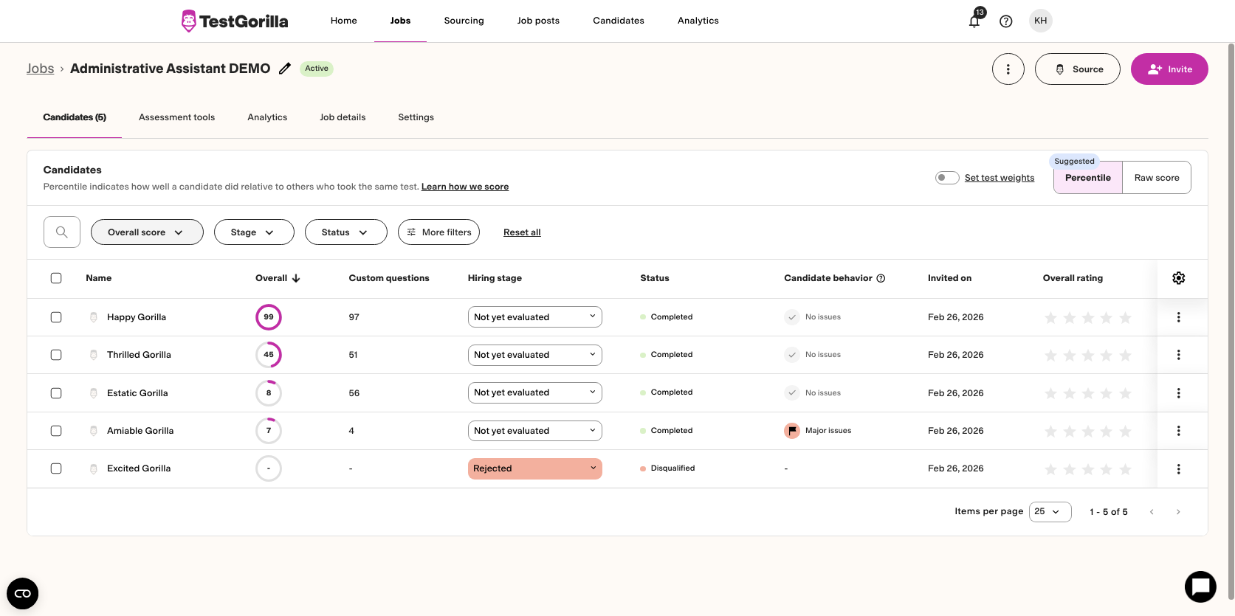The image size is (1235, 616).
Task: Tick the select-all candidates checkbox
Action: tap(56, 278)
